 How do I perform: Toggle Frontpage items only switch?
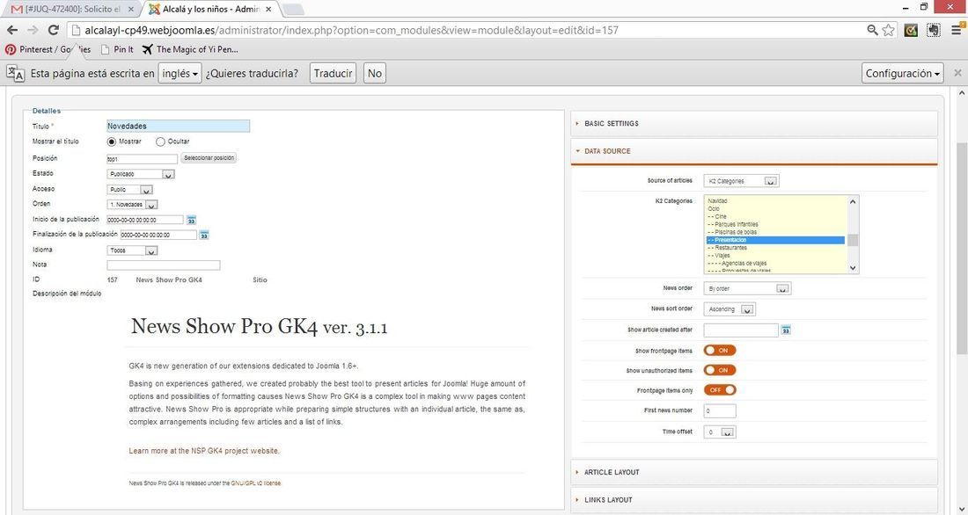click(x=720, y=390)
